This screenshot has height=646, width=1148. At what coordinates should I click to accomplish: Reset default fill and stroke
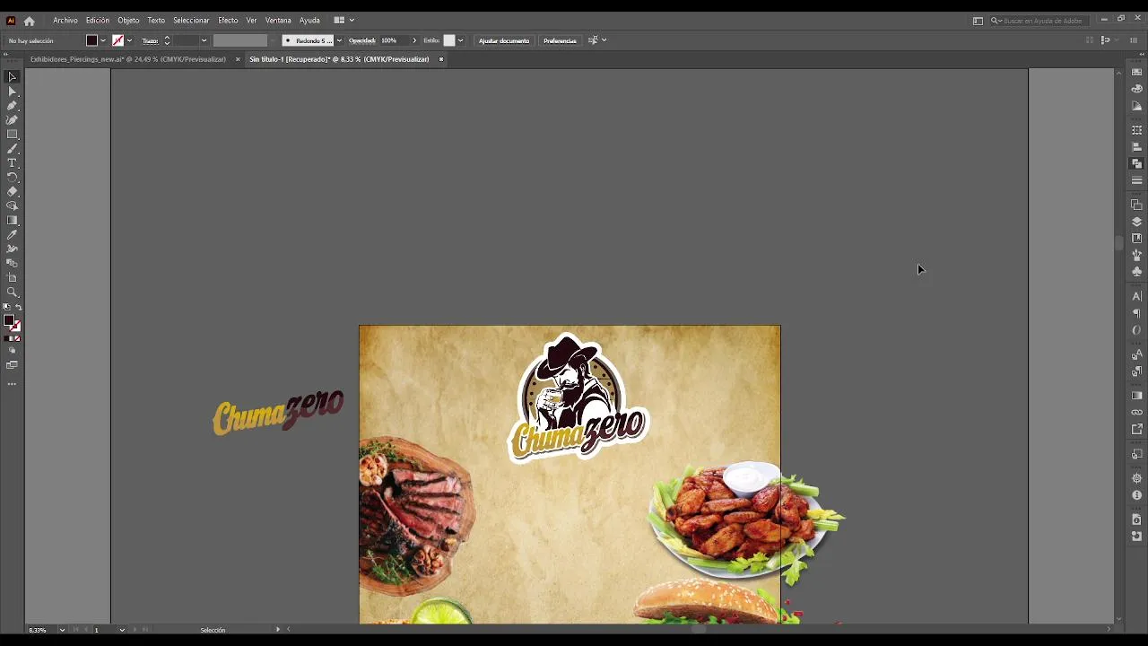[x=6, y=308]
